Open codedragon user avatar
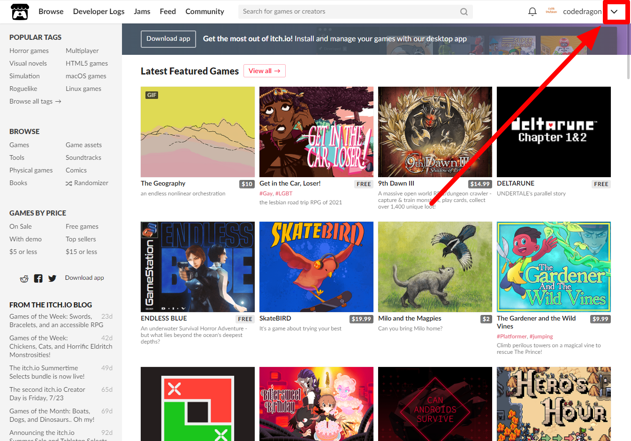This screenshot has height=441, width=631. coord(551,11)
